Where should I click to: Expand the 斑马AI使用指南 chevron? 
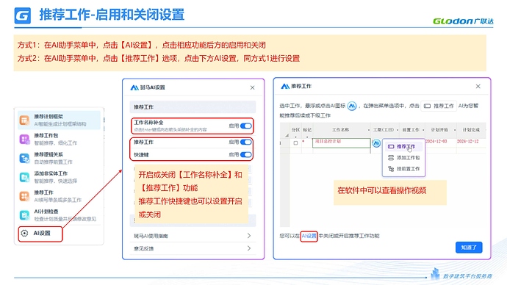click(x=248, y=236)
